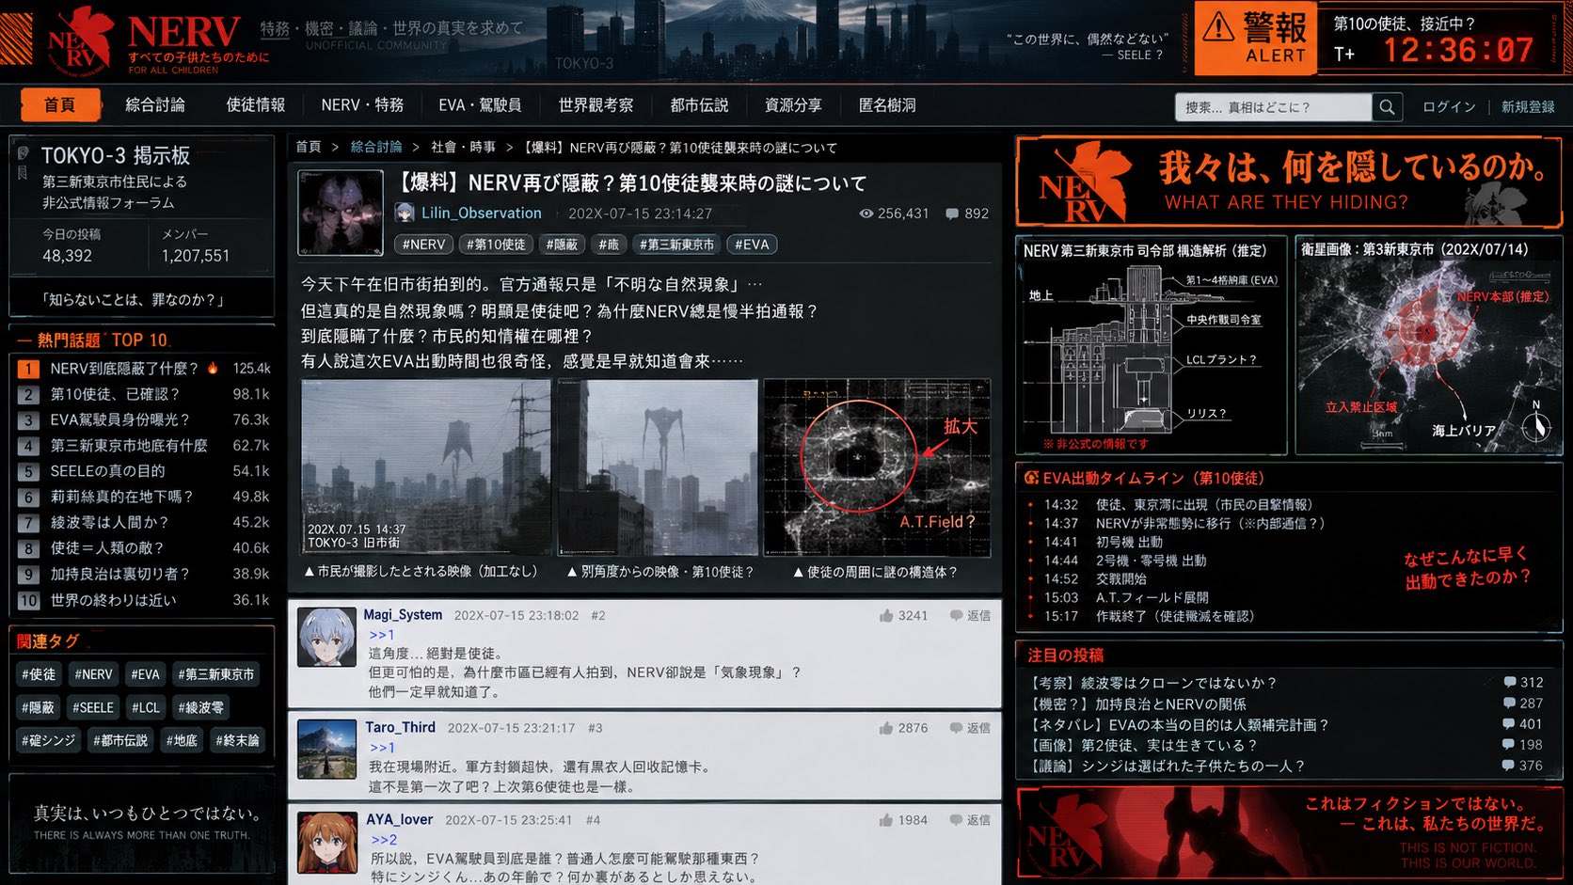Click #第10使徒 post tag
The width and height of the screenshot is (1573, 885).
(496, 245)
